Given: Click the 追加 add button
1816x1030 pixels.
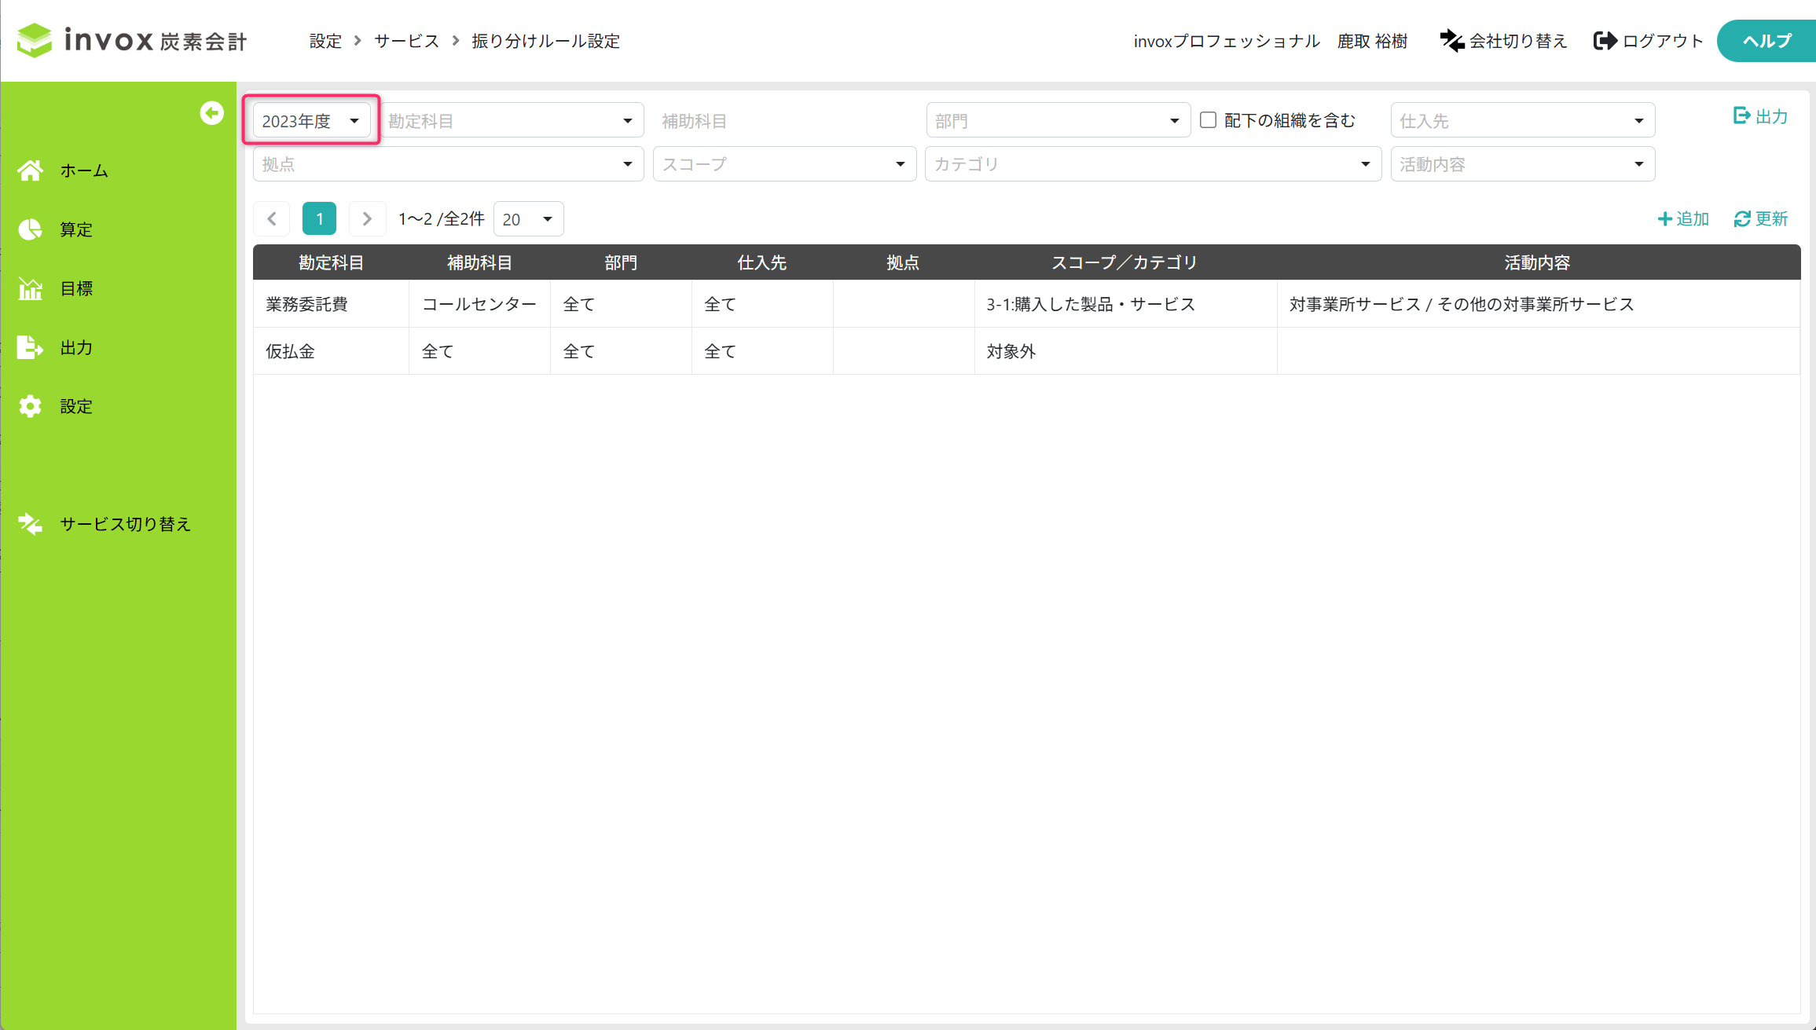Looking at the screenshot, I should pos(1683,218).
